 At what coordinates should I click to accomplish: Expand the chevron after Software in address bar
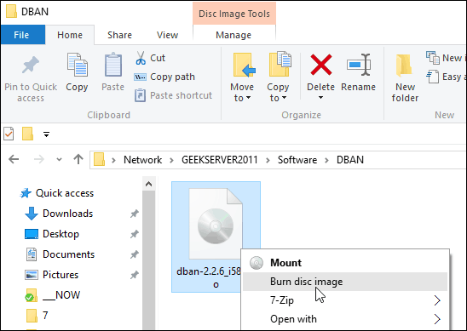point(326,160)
